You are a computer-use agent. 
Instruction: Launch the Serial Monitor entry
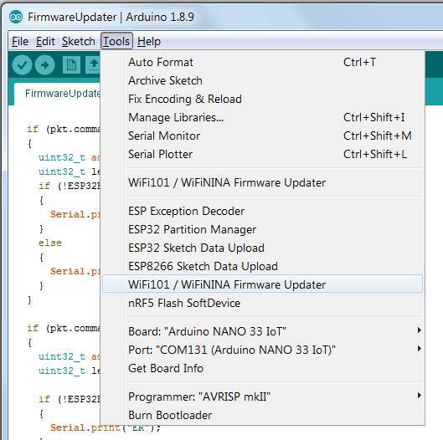[263, 136]
